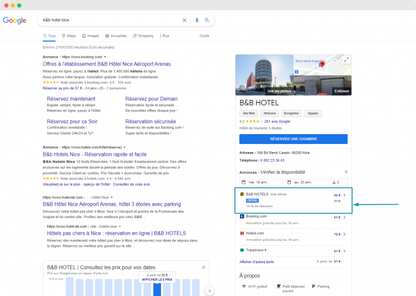
Task: Open B&B HOTELS offer chevron
Action: point(344,195)
